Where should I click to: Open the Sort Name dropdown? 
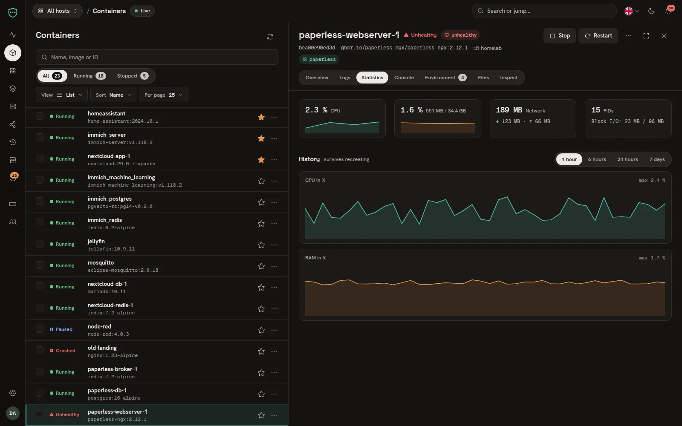113,95
